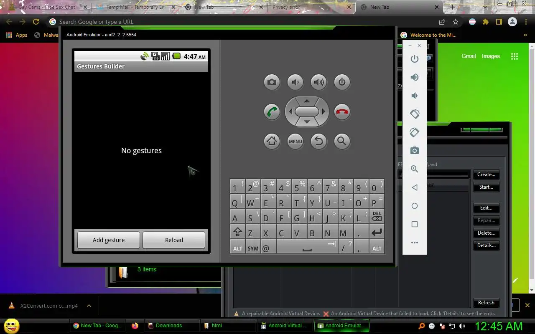Click Delete... button in AVD Manager
The width and height of the screenshot is (535, 334).
486,233
